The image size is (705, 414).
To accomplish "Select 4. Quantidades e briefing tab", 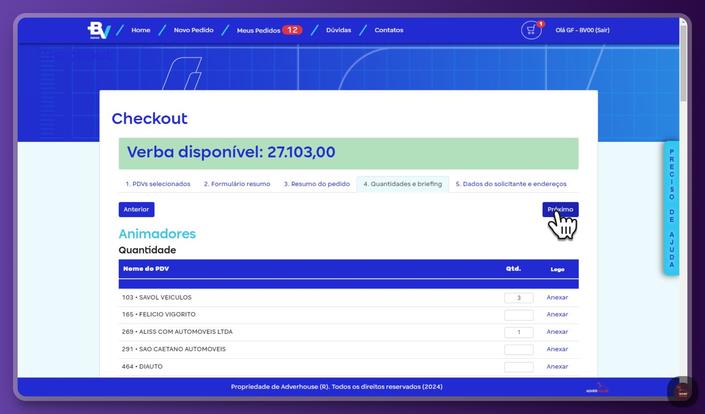I will pyautogui.click(x=403, y=184).
